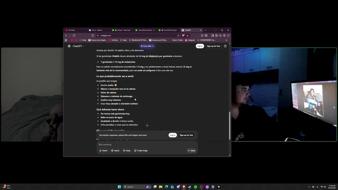Jump to bottom with down arrow button
The width and height of the screenshot is (338, 190).
147,125
